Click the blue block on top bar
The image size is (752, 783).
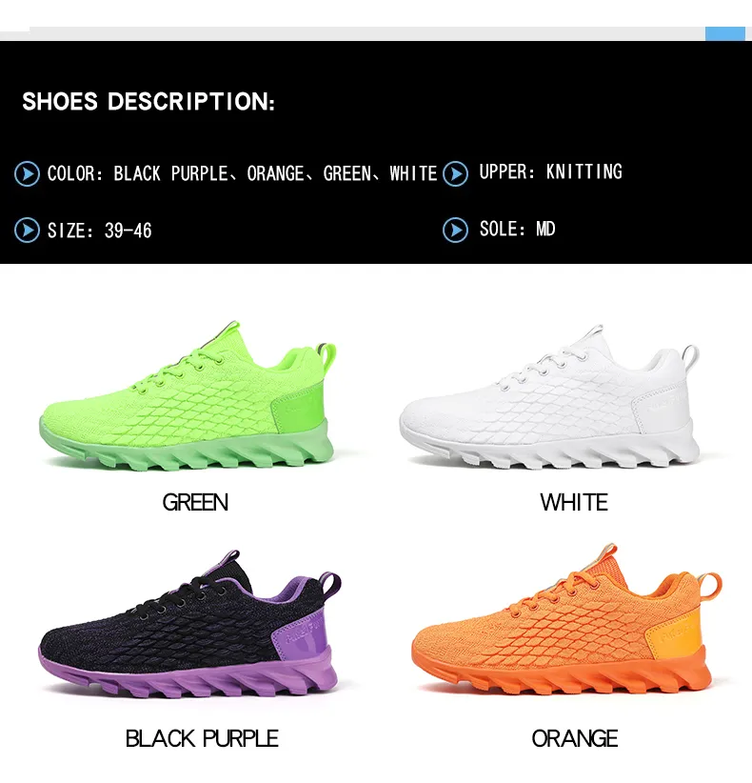coord(725,33)
